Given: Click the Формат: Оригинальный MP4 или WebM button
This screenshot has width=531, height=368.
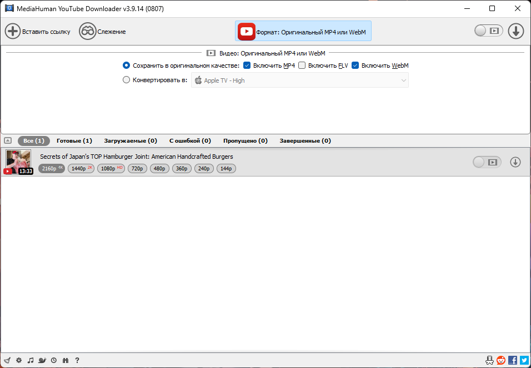Looking at the screenshot, I should click(x=303, y=31).
